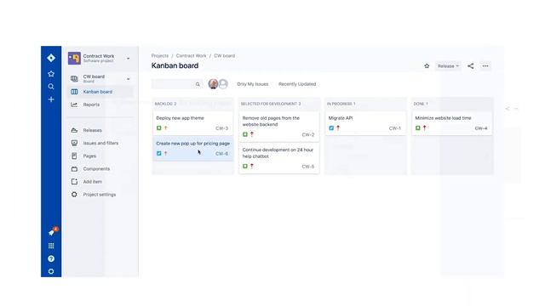545x306 pixels.
Task: Open search from the blue sidebar
Action: [51, 87]
